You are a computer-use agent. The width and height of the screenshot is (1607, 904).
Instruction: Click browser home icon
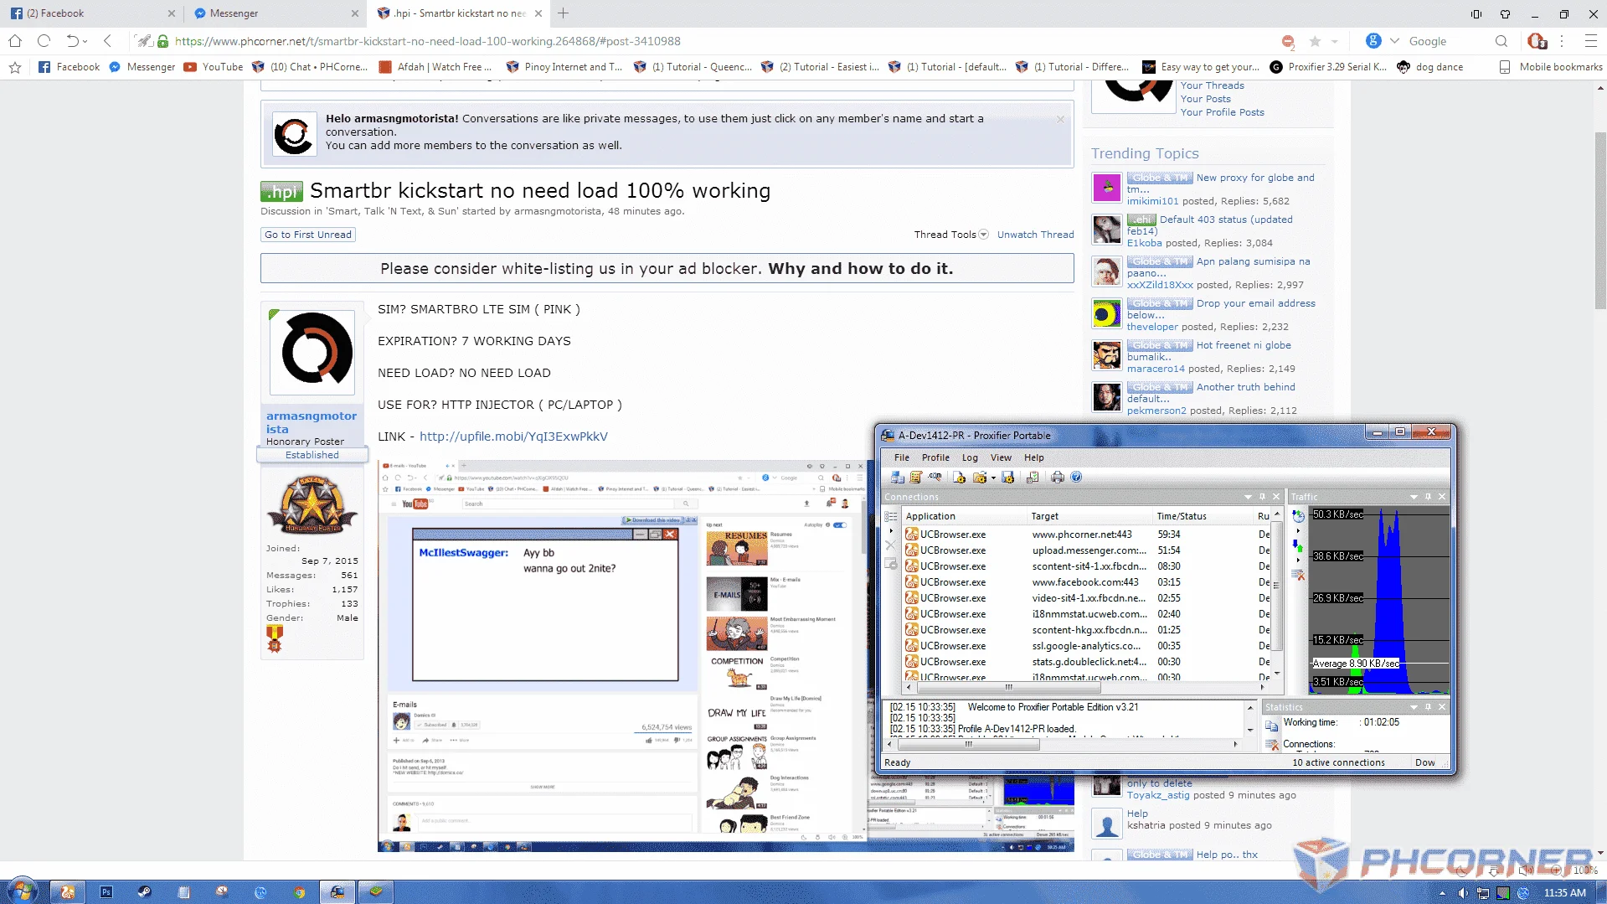(15, 41)
